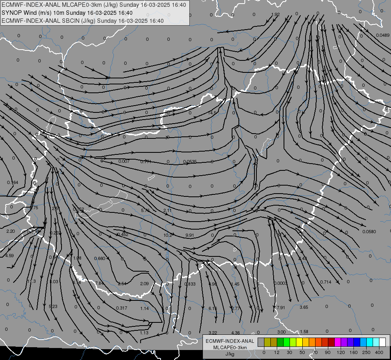The height and width of the screenshot is (360, 391).
Task: Click the pure yellow legend swatch
Action: pos(300,342)
